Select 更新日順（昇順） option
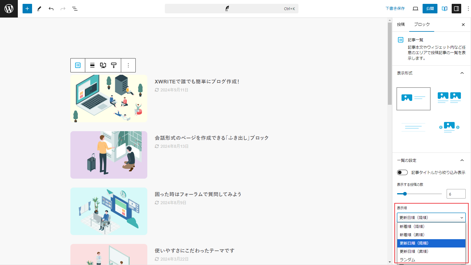The width and height of the screenshot is (471, 265). click(x=431, y=251)
